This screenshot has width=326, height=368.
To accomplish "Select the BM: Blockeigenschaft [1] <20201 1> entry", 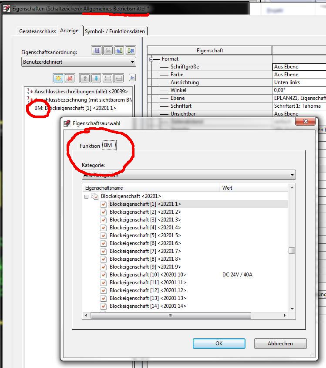I will coord(75,108).
